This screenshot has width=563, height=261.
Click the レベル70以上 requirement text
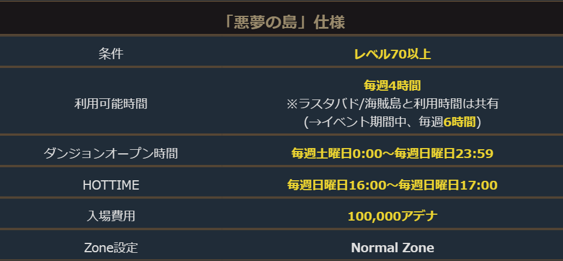392,54
